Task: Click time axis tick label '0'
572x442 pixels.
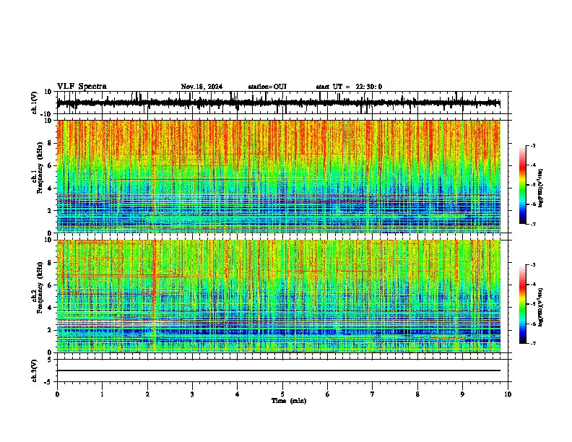Action: [x=57, y=394]
